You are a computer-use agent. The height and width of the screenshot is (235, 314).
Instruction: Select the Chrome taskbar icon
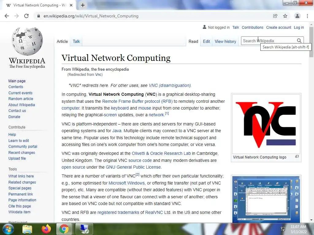(64, 229)
